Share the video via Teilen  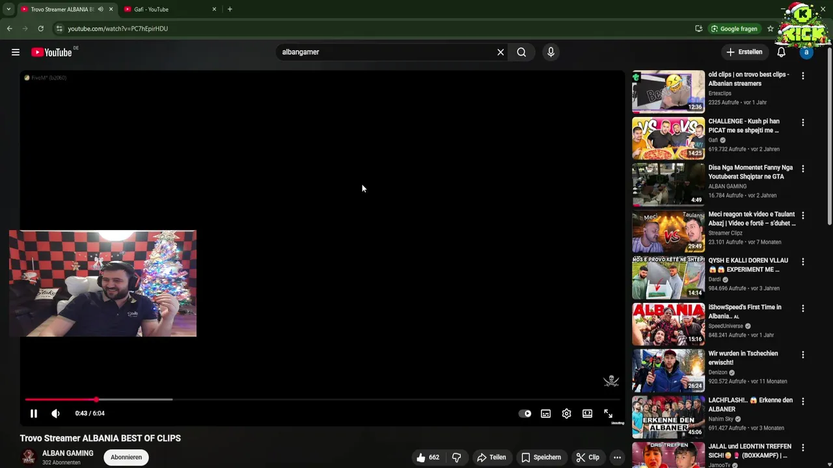click(491, 458)
